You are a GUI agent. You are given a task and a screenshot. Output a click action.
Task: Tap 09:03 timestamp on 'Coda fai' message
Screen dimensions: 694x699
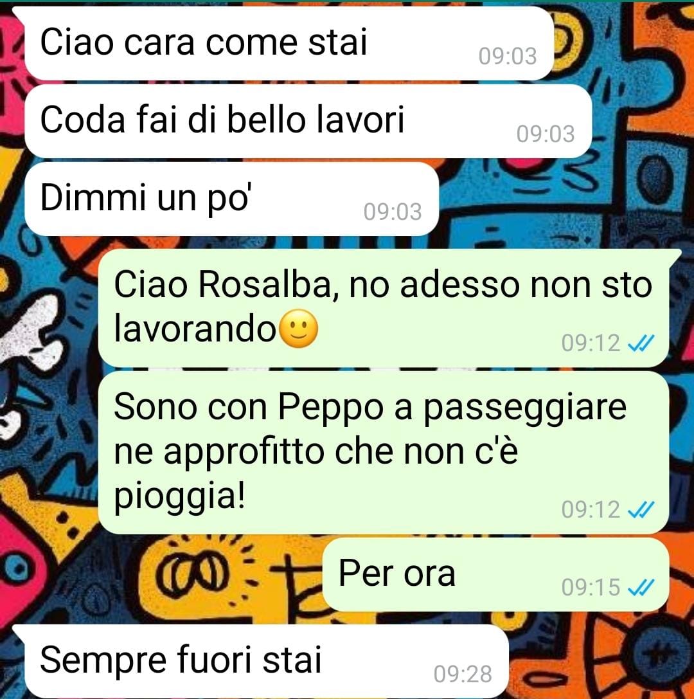point(546,134)
